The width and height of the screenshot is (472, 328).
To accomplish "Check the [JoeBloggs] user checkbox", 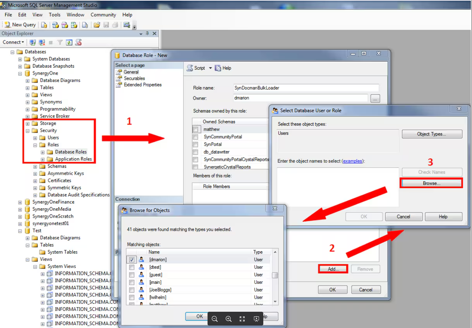I will pyautogui.click(x=132, y=290).
